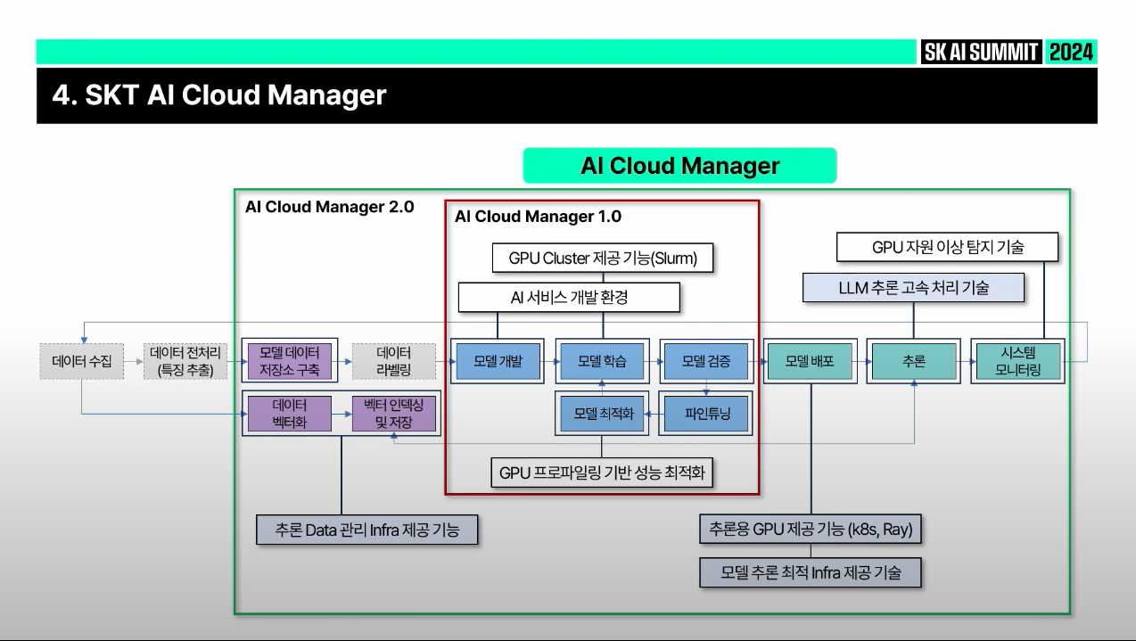The height and width of the screenshot is (641, 1136).
Task: Click the green 'AI Cloud Manager' header box
Action: (679, 166)
